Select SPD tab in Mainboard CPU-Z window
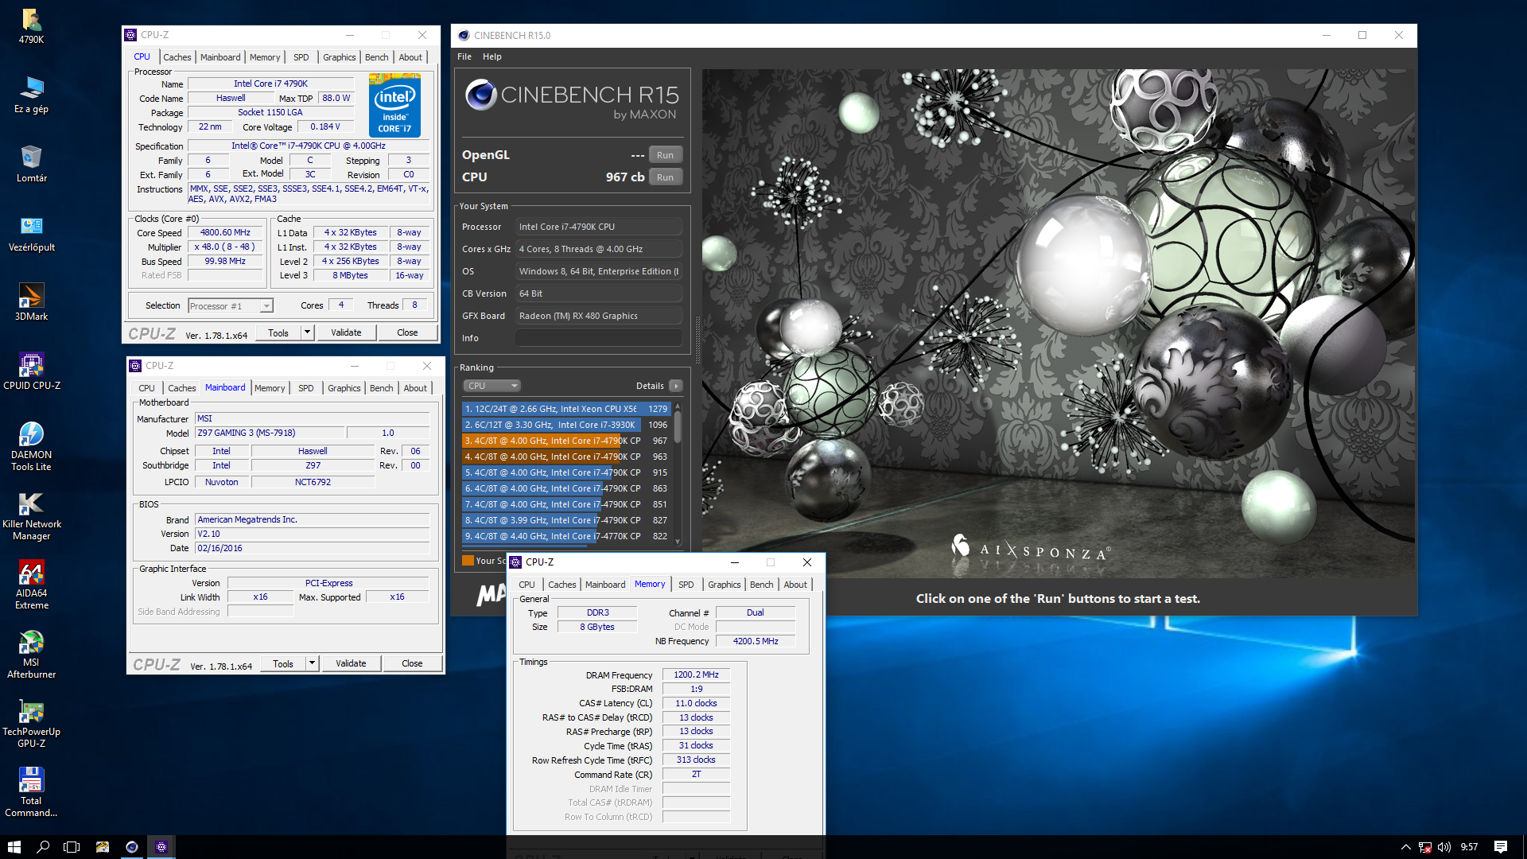The width and height of the screenshot is (1527, 859). coord(306,388)
